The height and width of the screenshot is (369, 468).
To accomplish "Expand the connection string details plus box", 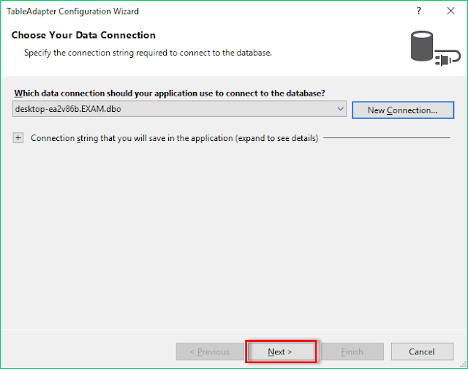I will [x=18, y=137].
